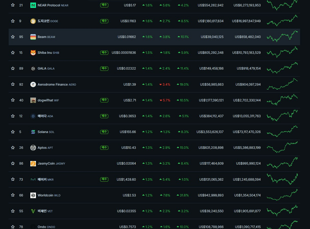Image resolution: width=310 pixels, height=229 pixels.
Task: Open the VeChain (VET) logo
Action: tap(33, 211)
